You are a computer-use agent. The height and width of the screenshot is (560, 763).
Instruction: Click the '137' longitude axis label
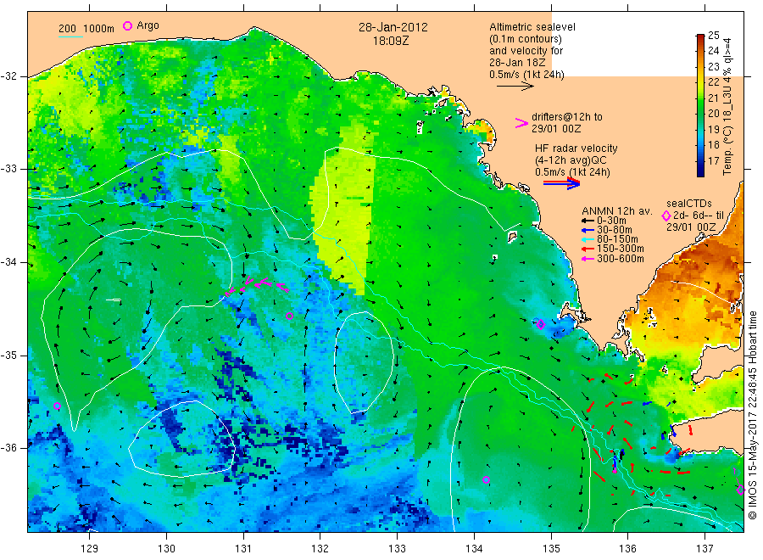click(705, 549)
